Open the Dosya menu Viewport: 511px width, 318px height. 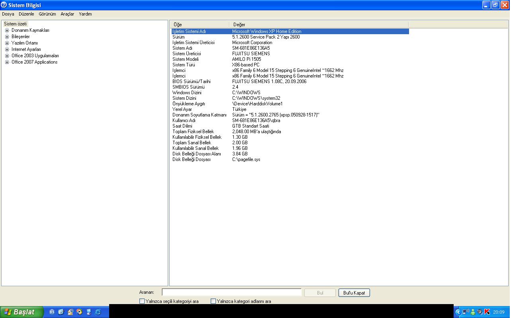(8, 14)
